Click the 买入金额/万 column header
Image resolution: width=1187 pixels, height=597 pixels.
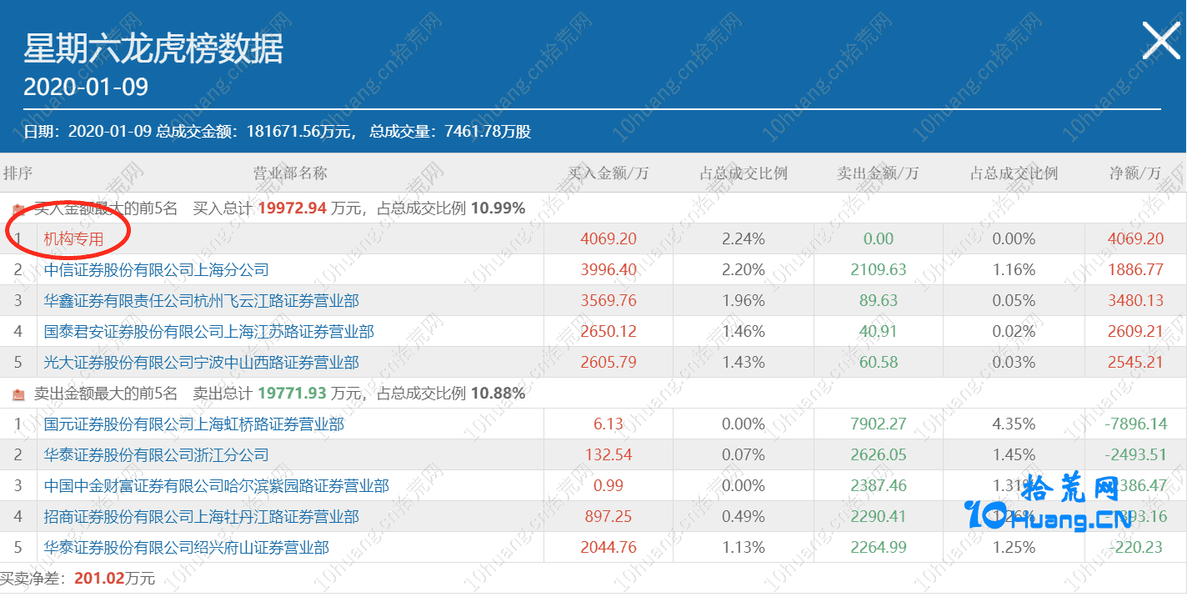click(x=609, y=173)
